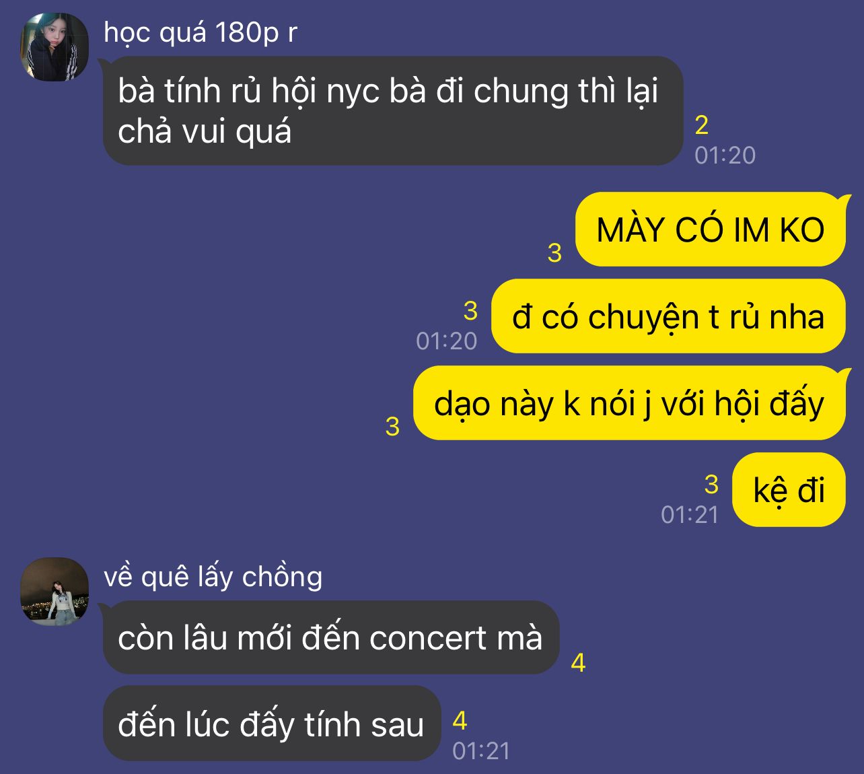The image size is (864, 774).
Task: Click read count 2 beside first message
Action: click(x=701, y=125)
